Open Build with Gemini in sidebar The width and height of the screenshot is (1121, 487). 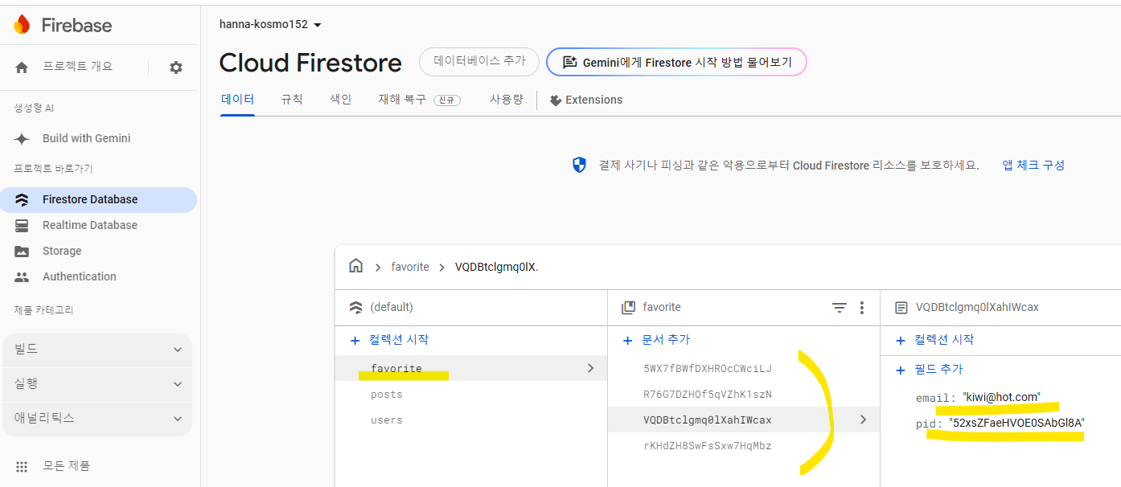(87, 138)
